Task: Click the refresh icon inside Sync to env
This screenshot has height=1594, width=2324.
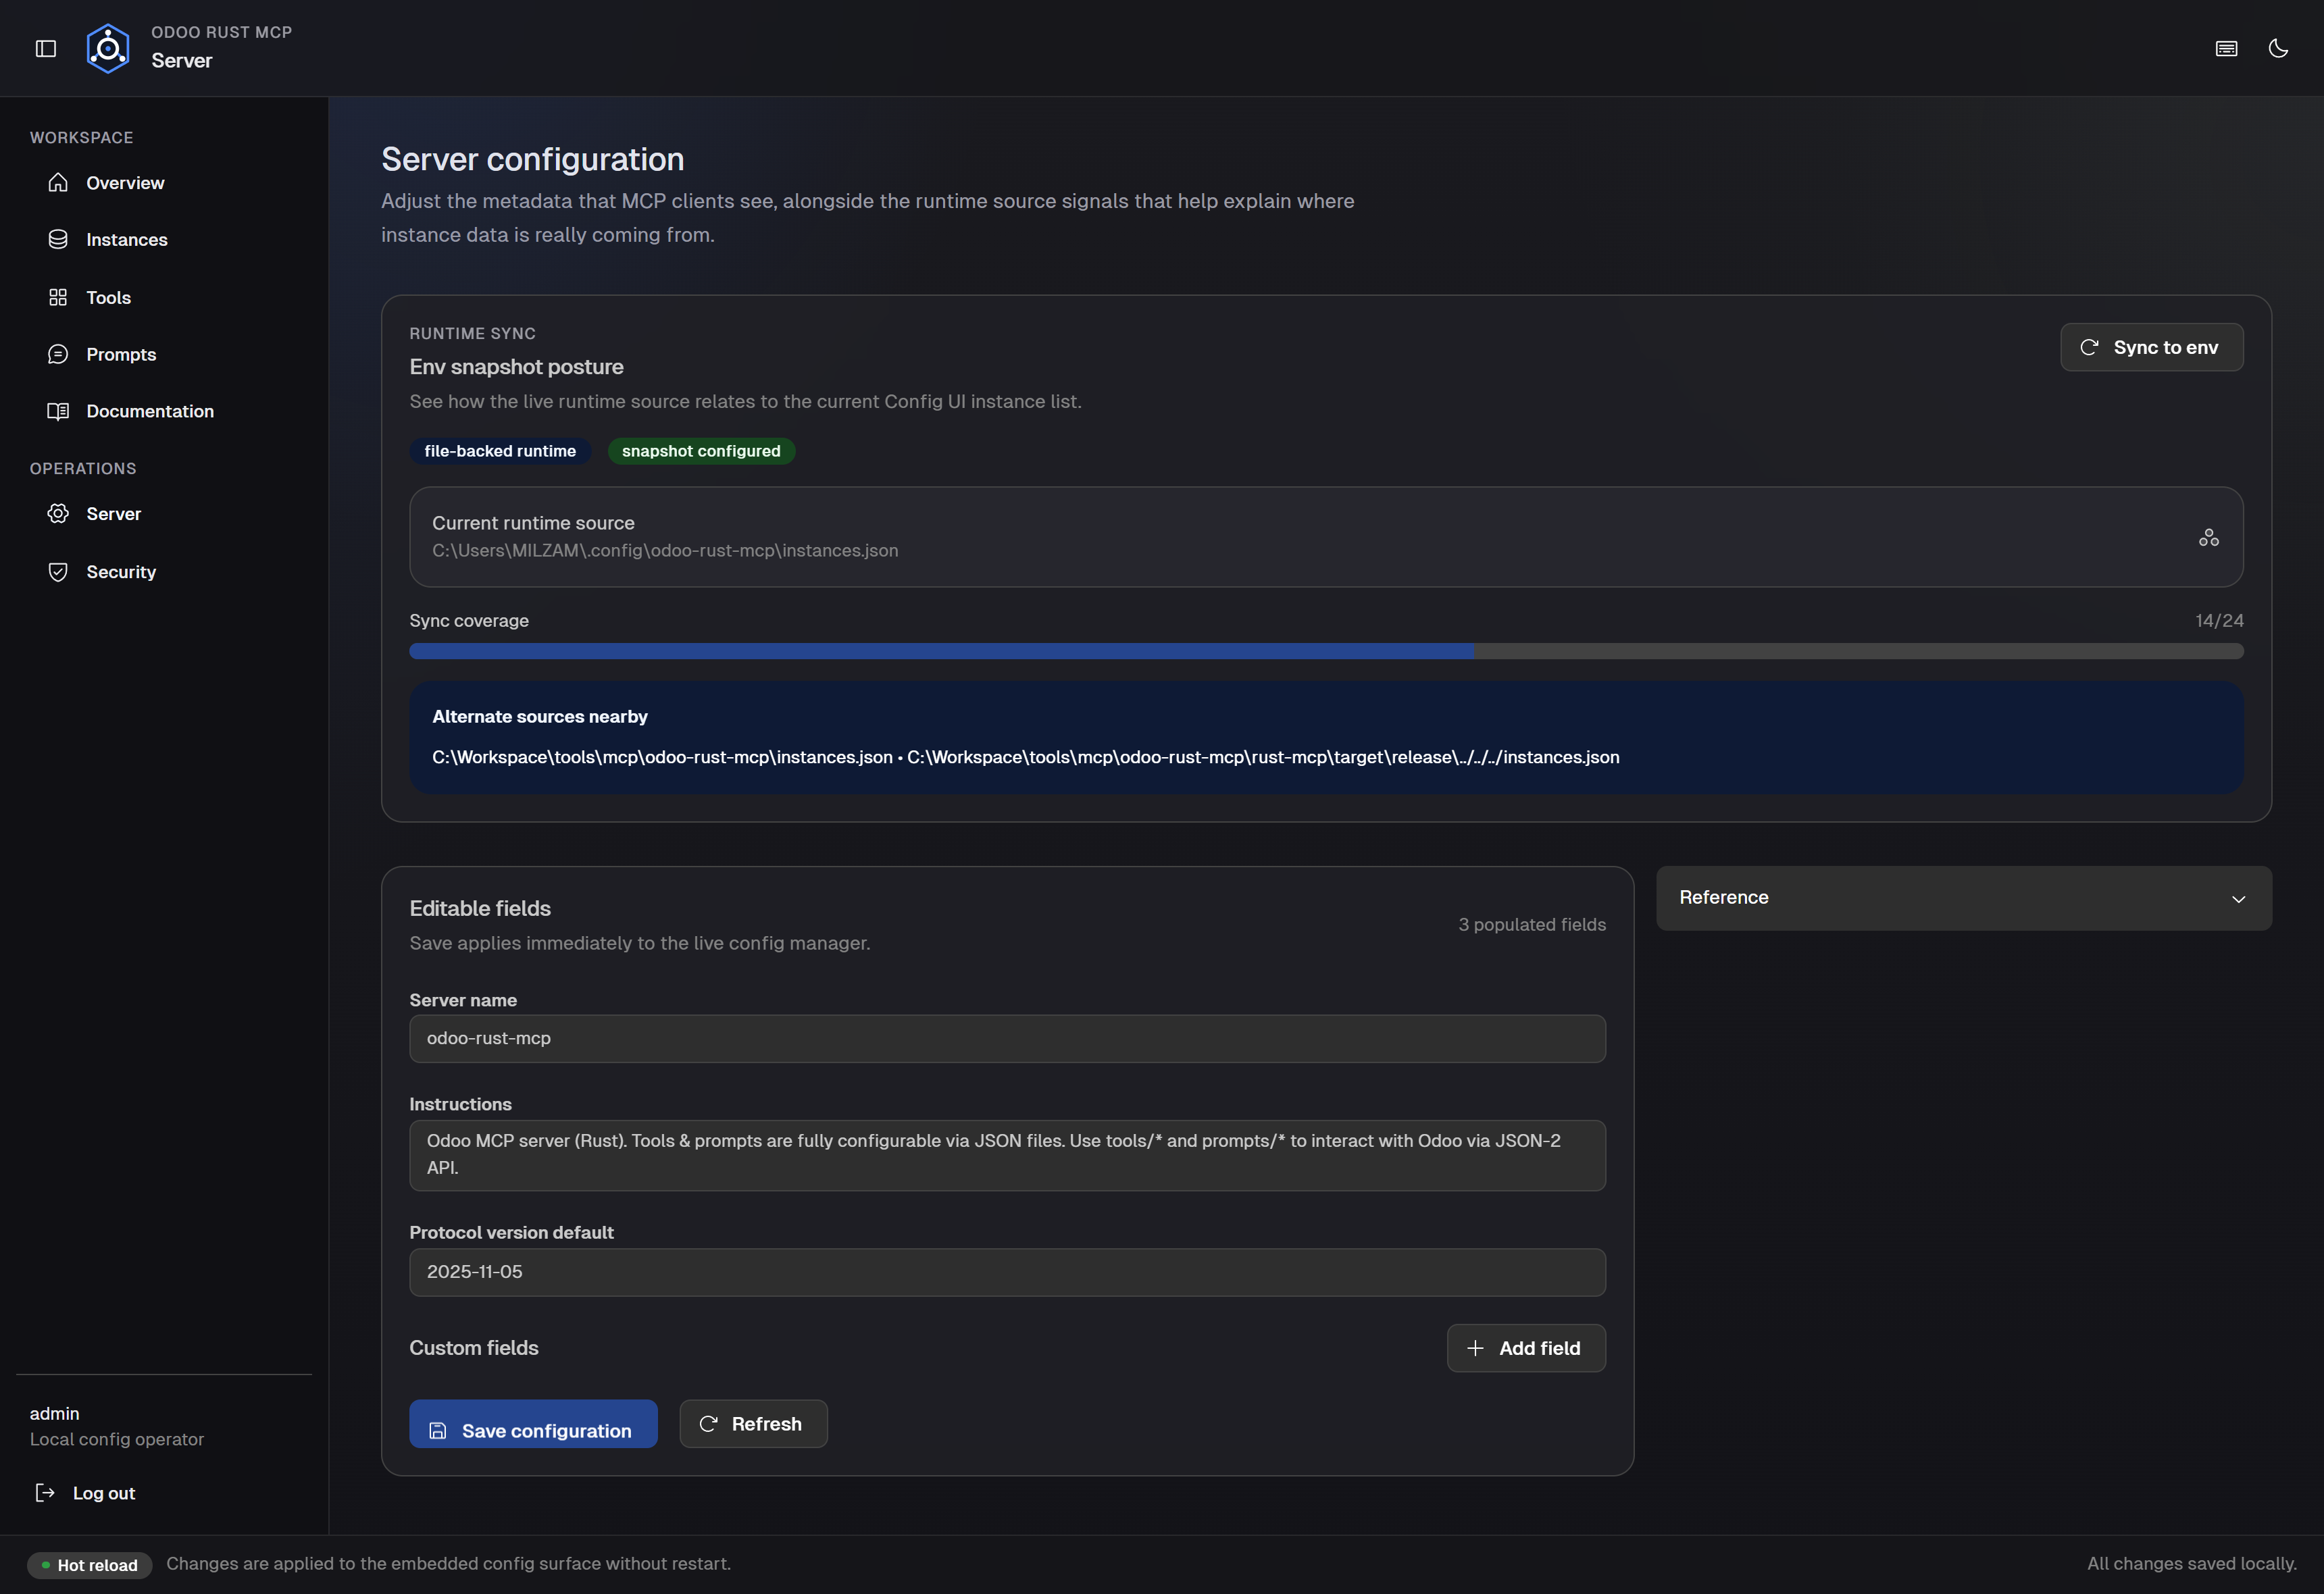Action: click(2089, 347)
